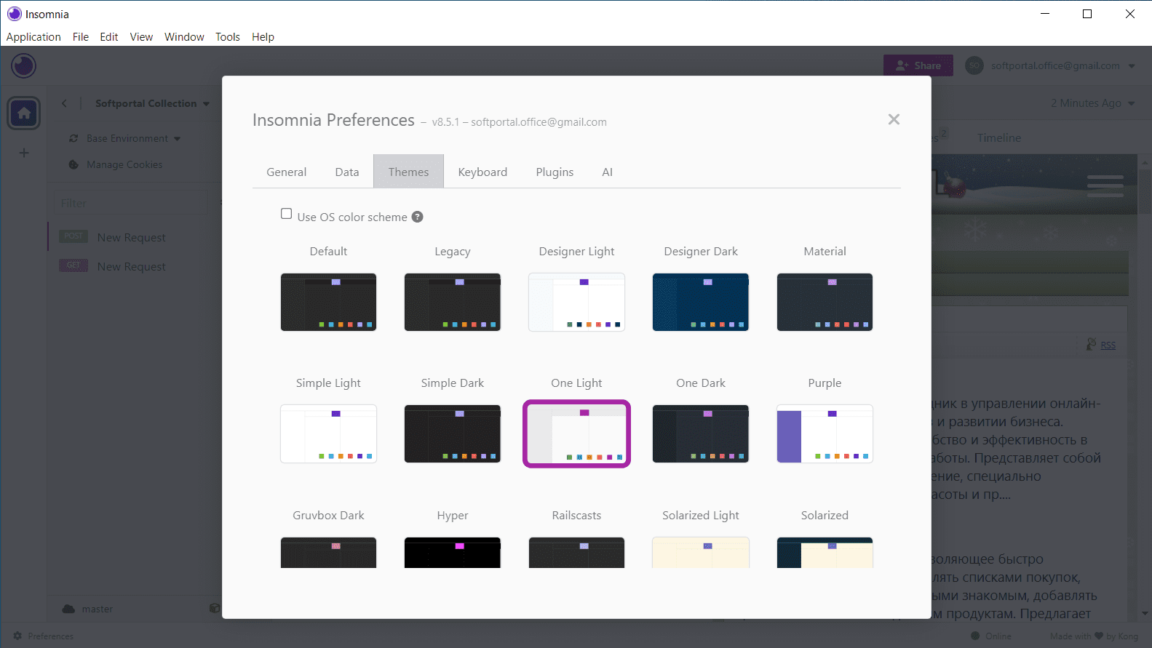
Task: Open the Timeline tab in response pane
Action: pos(999,138)
